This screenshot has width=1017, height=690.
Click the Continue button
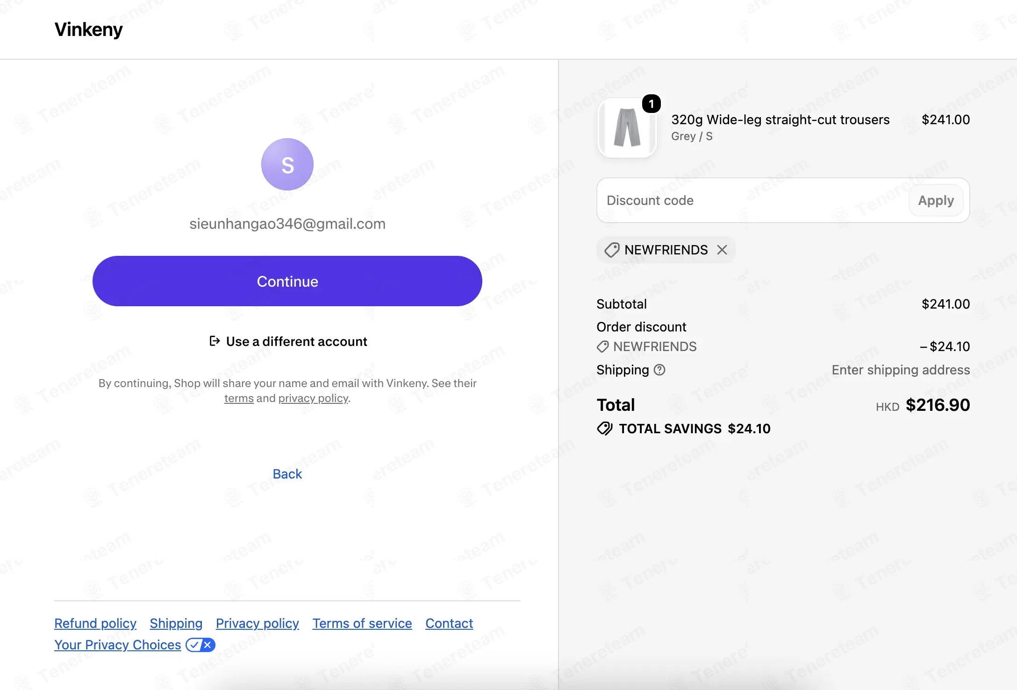coord(287,281)
